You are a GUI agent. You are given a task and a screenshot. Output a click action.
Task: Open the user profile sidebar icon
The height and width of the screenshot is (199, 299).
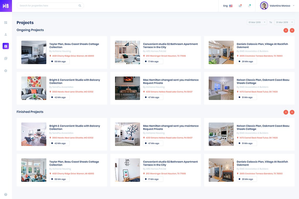6,34
